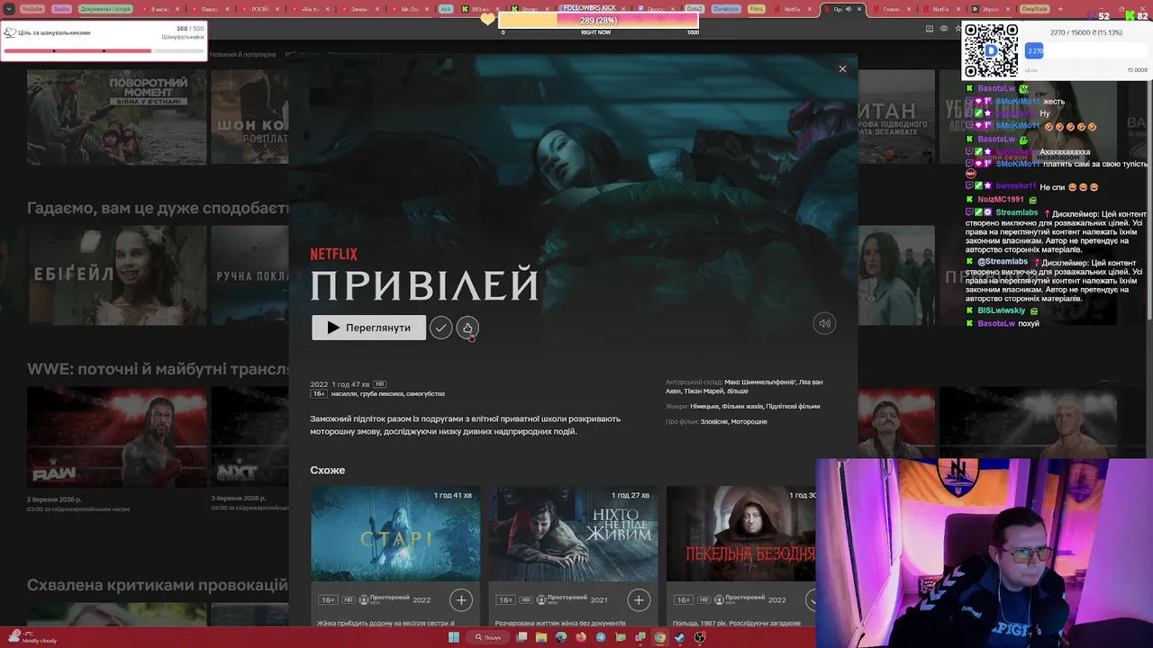Open cast member Макс Шиммельпфенніг link
1153x648 pixels.
tap(760, 382)
